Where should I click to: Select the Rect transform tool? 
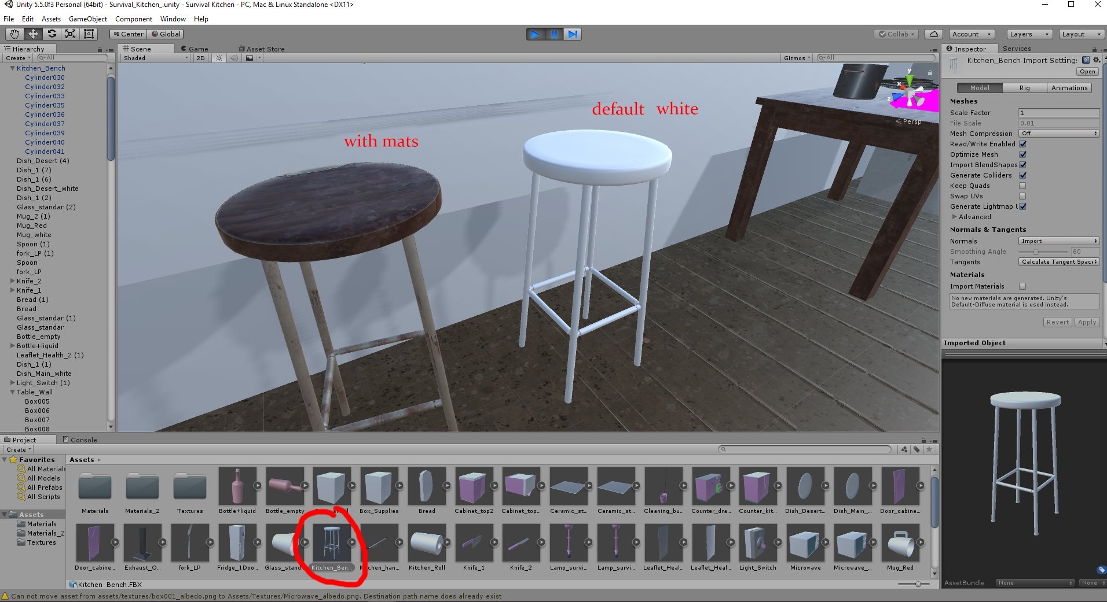tap(89, 34)
